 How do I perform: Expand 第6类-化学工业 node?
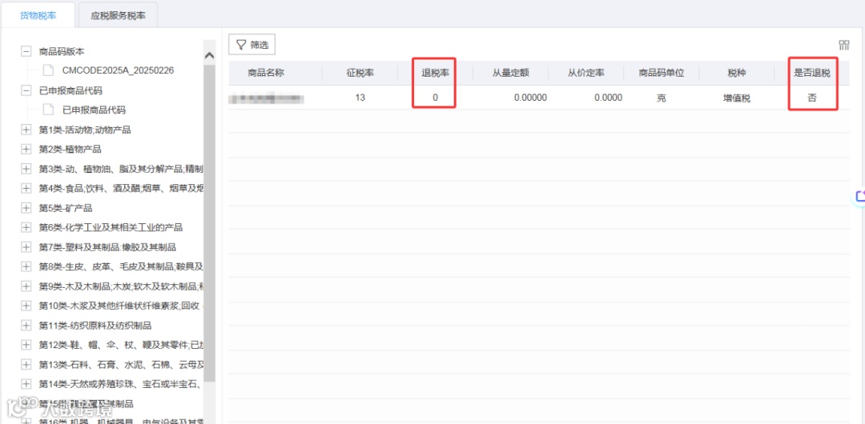pyautogui.click(x=26, y=228)
